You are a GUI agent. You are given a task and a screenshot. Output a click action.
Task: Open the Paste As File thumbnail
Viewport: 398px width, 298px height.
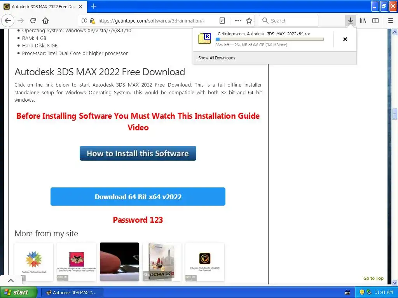pos(34,262)
